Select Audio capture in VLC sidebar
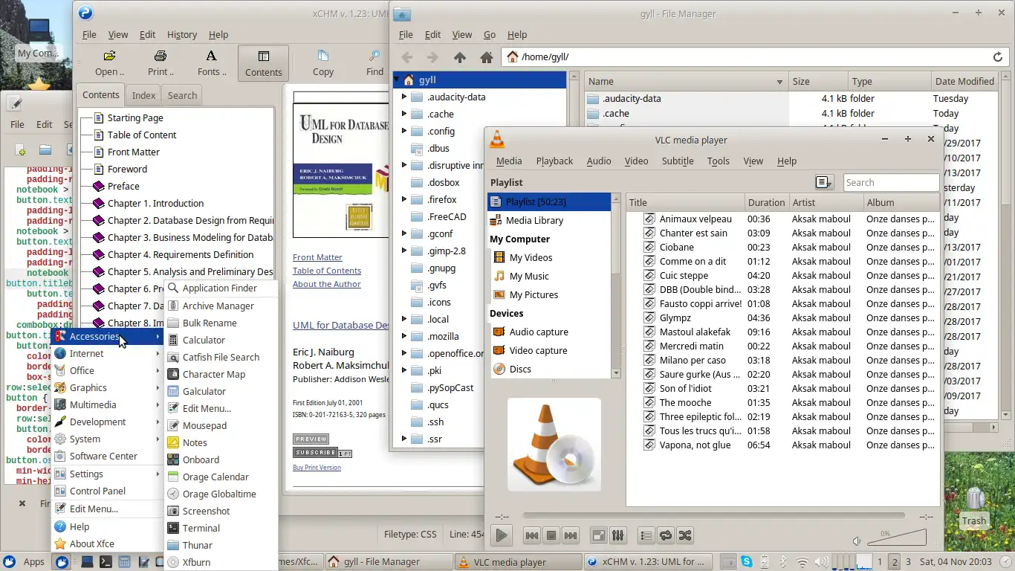 [549, 332]
